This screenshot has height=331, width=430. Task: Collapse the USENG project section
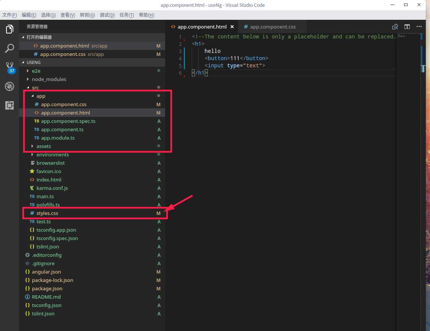click(92, 62)
